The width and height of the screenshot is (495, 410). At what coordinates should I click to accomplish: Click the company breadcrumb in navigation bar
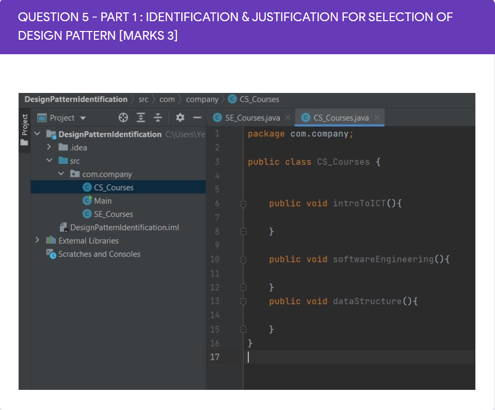coord(202,100)
